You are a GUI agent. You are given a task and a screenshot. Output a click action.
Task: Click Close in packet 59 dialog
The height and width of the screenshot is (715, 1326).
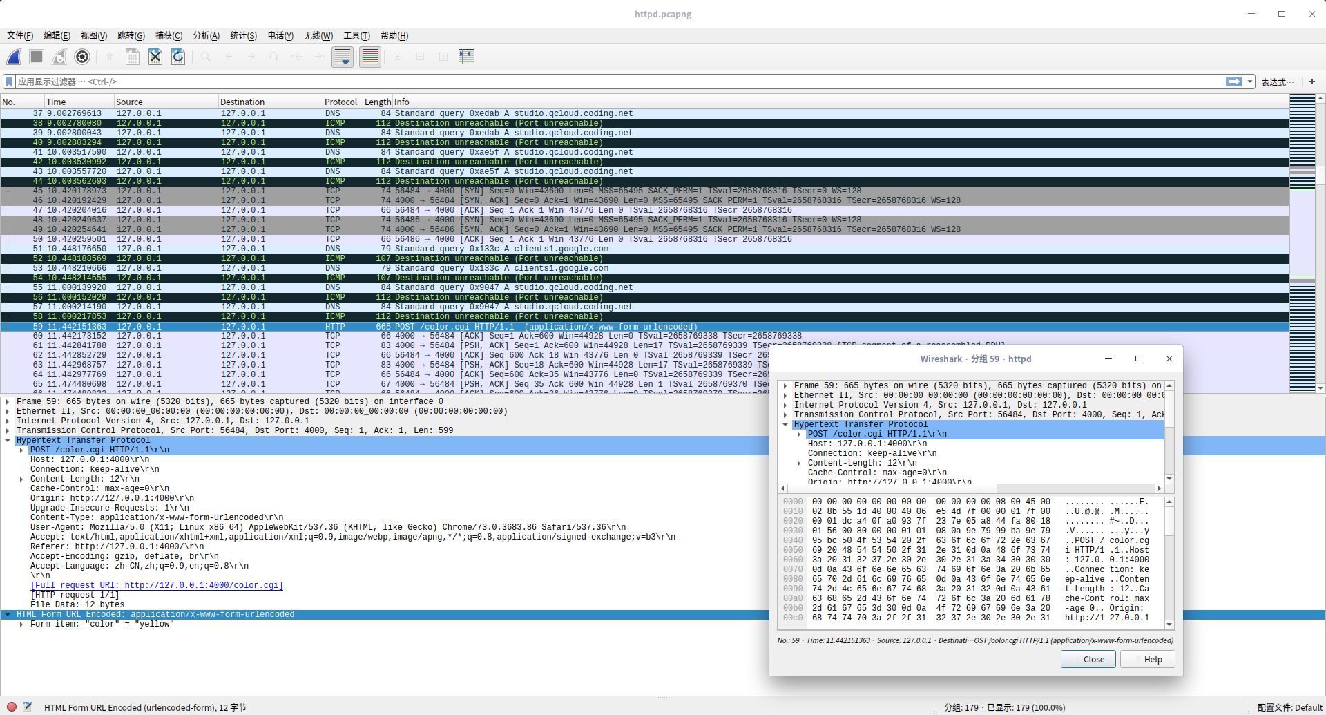pos(1088,659)
